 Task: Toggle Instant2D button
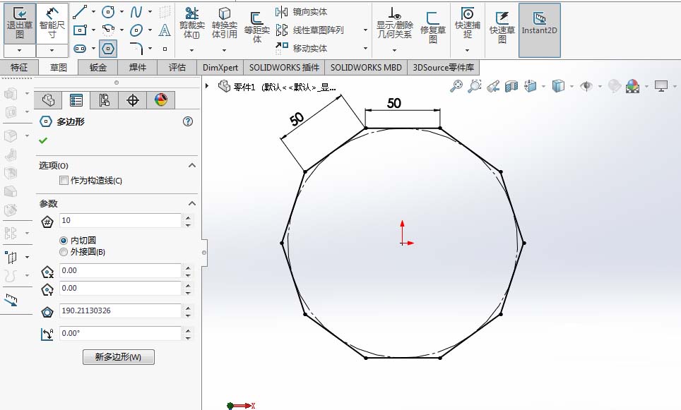coord(540,30)
